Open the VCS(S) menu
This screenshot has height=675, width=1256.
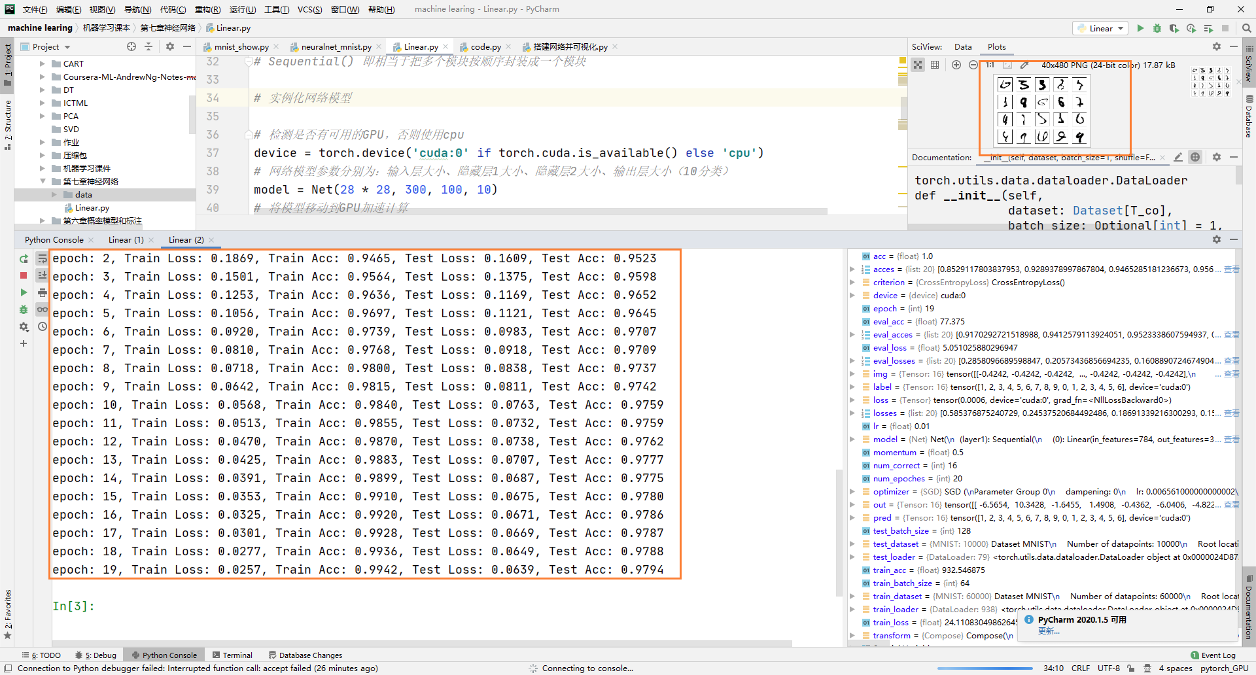310,9
